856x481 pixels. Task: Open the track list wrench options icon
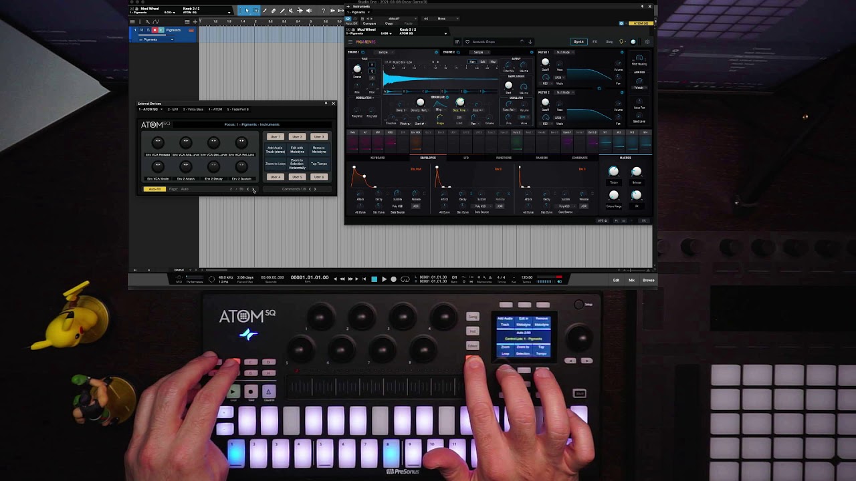[148, 22]
